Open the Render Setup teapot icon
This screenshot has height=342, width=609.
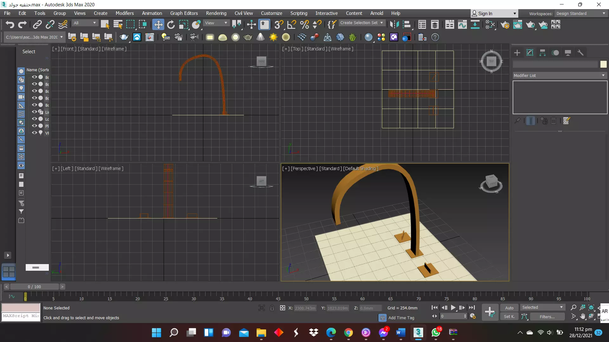coord(505,25)
